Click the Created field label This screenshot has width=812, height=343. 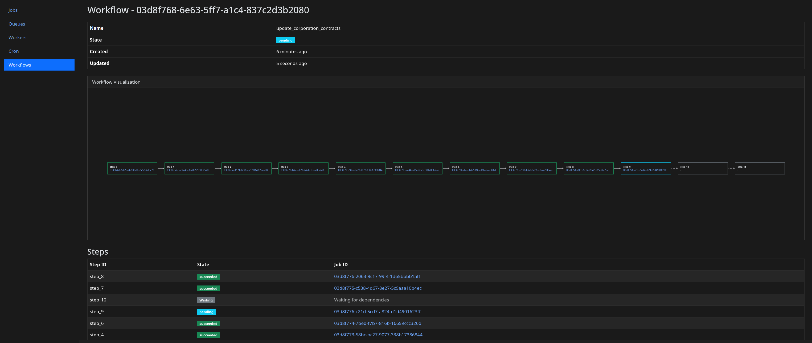[99, 51]
